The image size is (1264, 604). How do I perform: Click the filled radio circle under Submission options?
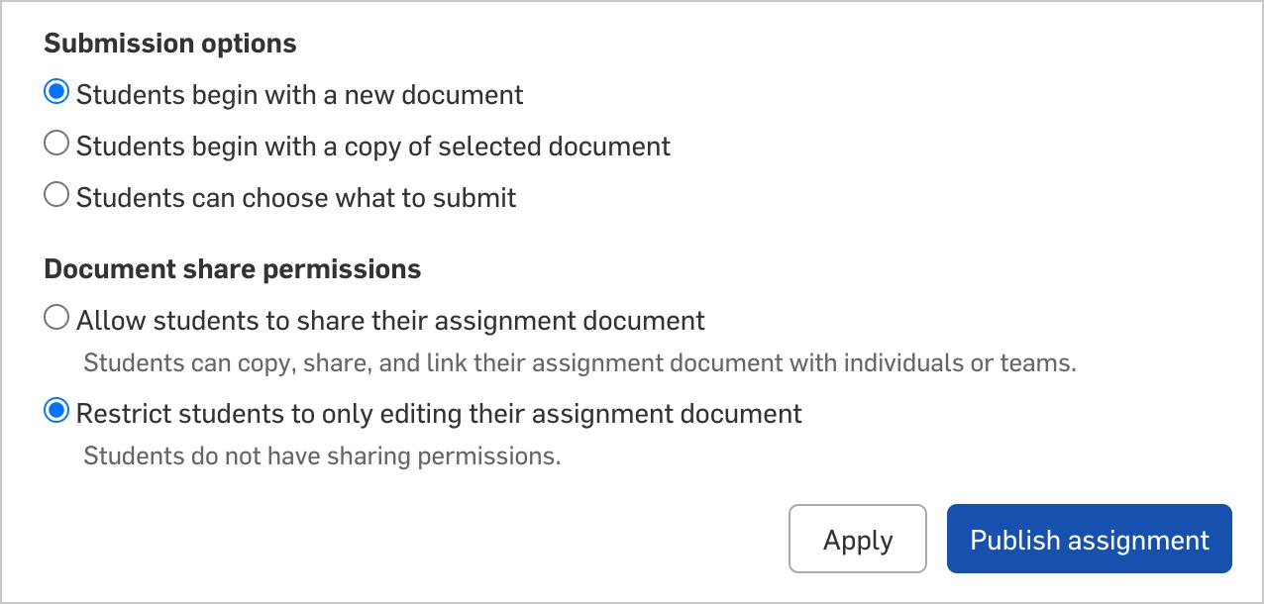(57, 93)
